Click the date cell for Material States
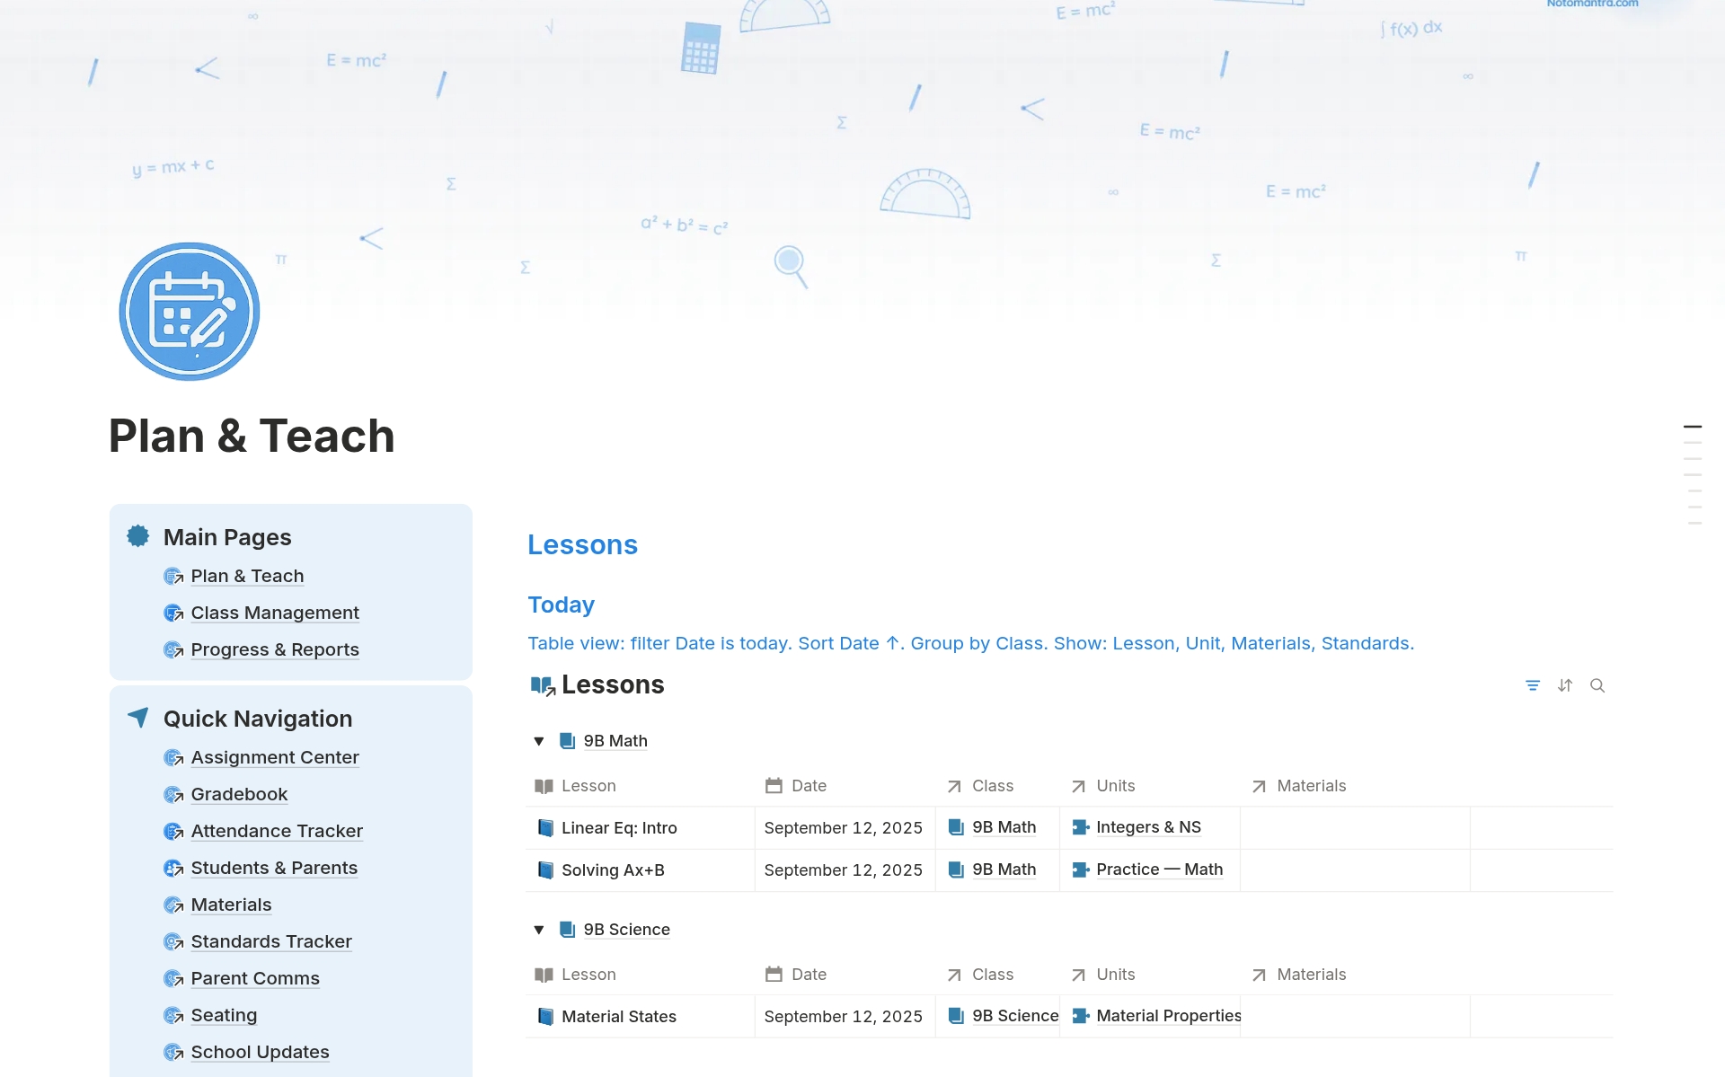The height and width of the screenshot is (1077, 1725). point(845,1017)
